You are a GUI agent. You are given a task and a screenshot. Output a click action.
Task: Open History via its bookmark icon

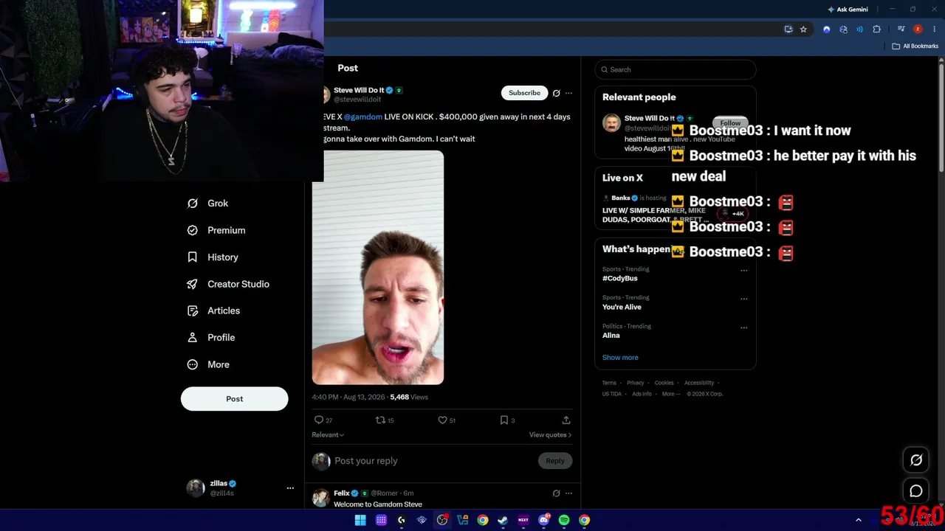click(192, 257)
